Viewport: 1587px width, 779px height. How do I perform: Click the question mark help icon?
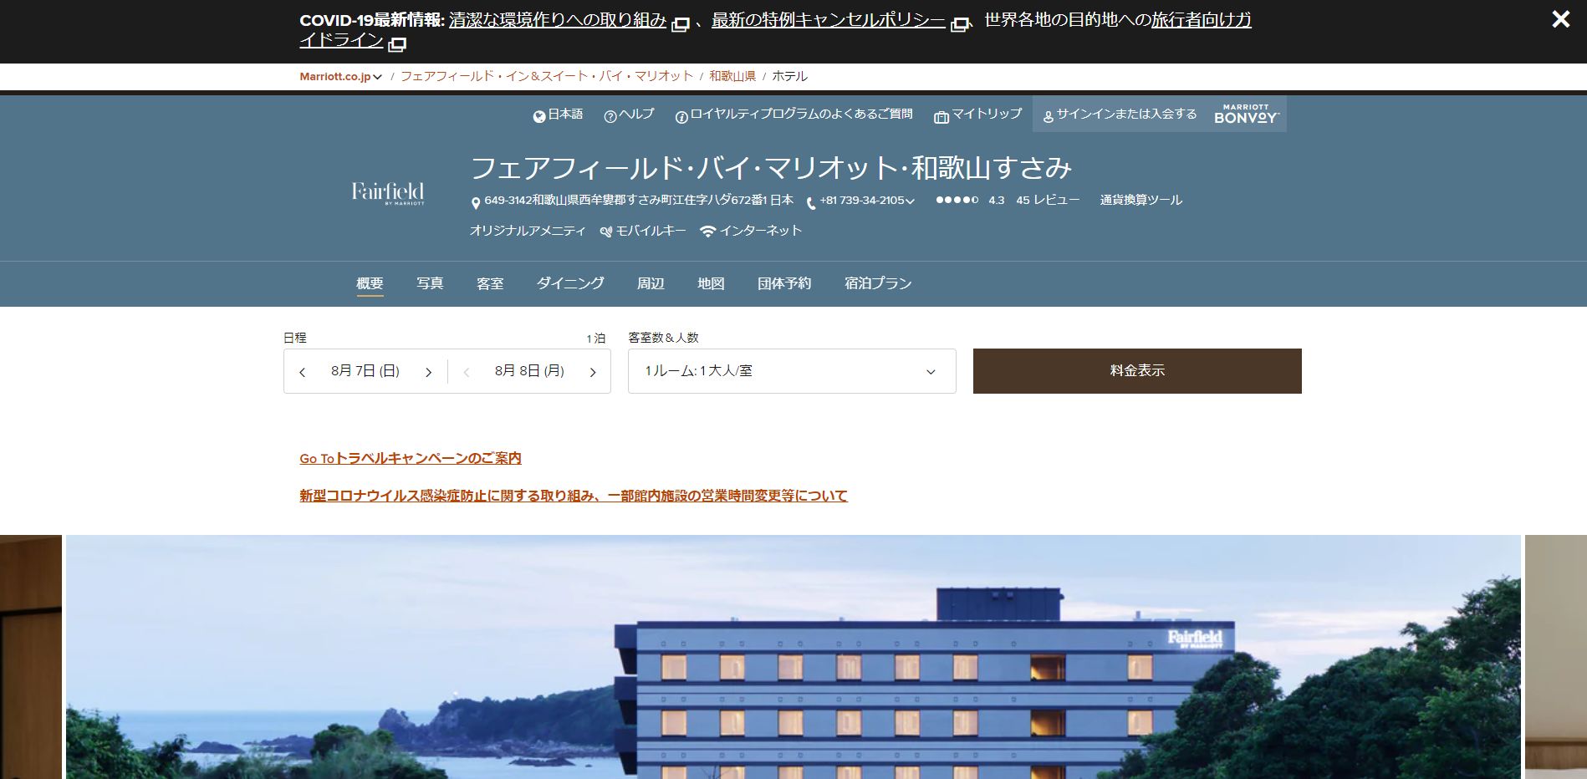tap(610, 116)
